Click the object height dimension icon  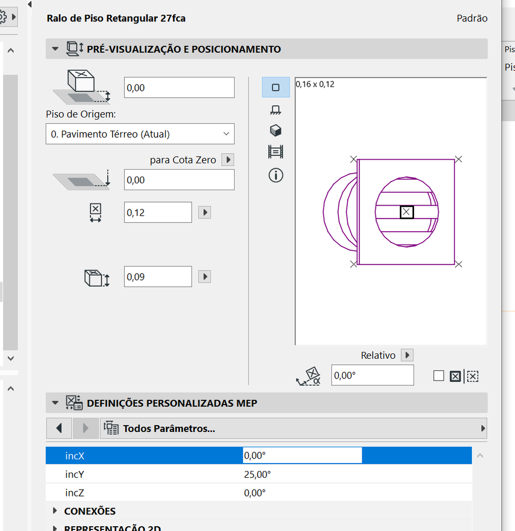97,278
